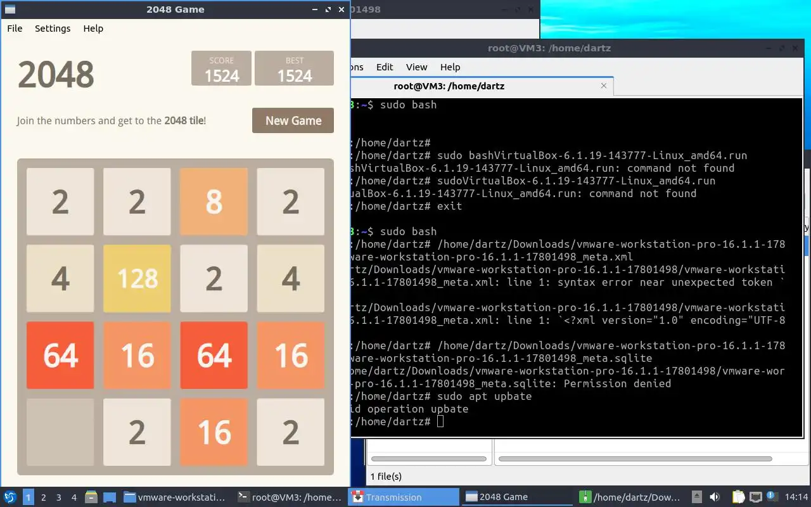The image size is (811, 507).
Task: Switch to workspace 2 in the pager
Action: tap(44, 497)
